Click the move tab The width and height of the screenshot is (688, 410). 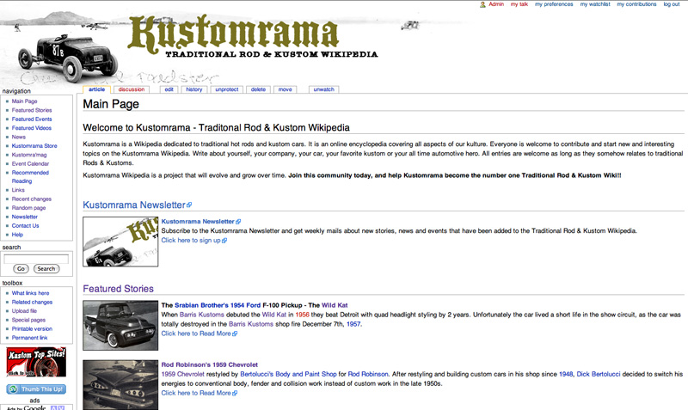coord(285,89)
